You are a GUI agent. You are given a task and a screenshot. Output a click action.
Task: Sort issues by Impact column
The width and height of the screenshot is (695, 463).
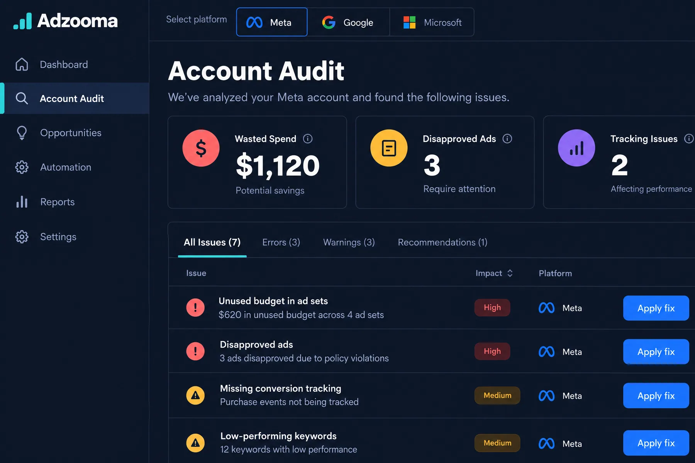click(494, 273)
